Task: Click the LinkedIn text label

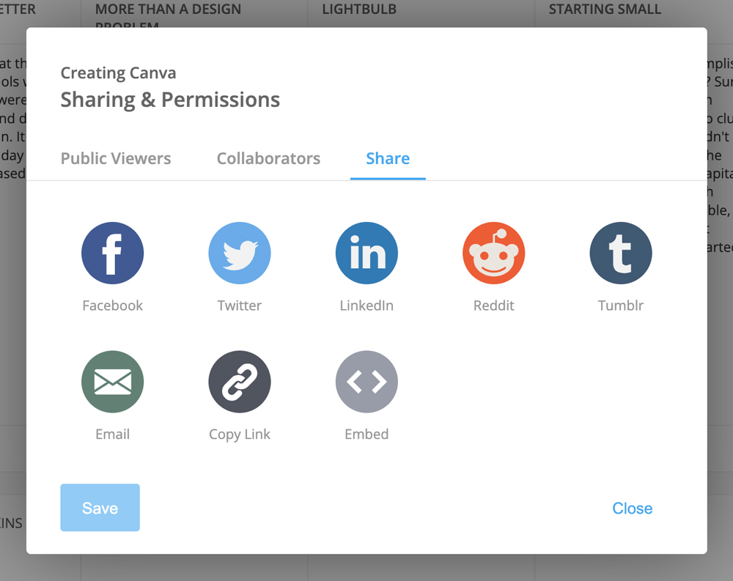Action: point(366,306)
